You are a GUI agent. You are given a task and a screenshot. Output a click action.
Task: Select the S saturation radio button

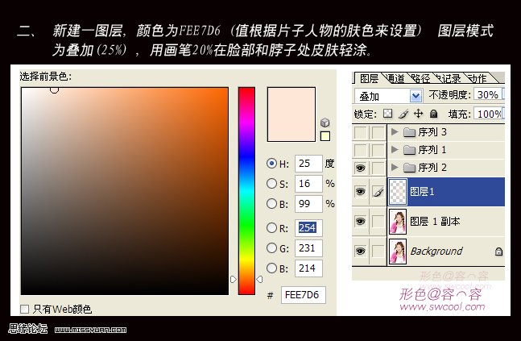tap(271, 182)
